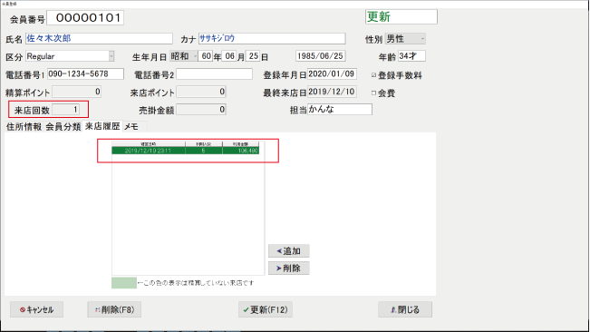The height and width of the screenshot is (332, 590).
Task: Click the birthdate field 1985/06/25
Action: (321, 56)
